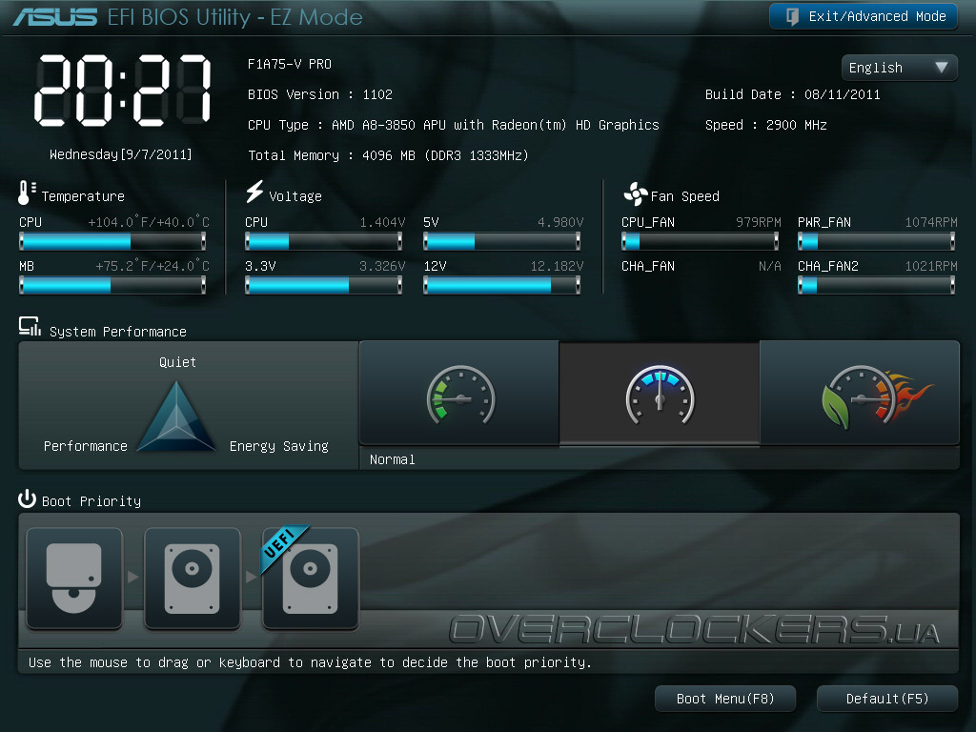Viewport: 976px width, 732px height.
Task: Click the Quiet label
Action: [177, 362]
